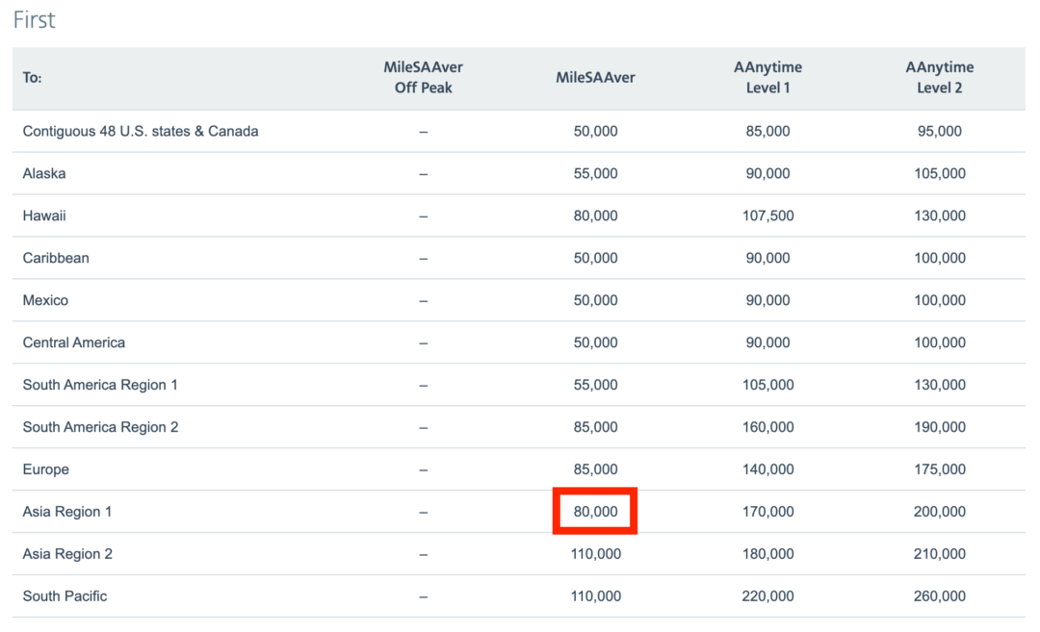
Task: Click Mexico Level 1 value 90,000
Action: tap(767, 301)
